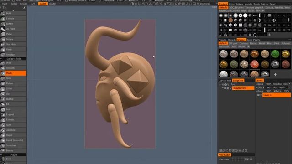Click the 2x decimate value field
This screenshot has height=164, width=292.
pos(247,159)
